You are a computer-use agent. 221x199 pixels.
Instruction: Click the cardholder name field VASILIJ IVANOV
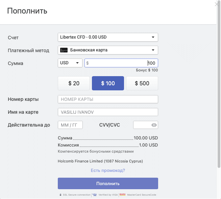[108, 112]
